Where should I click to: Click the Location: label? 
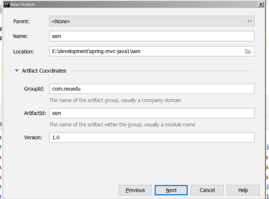[24, 52]
